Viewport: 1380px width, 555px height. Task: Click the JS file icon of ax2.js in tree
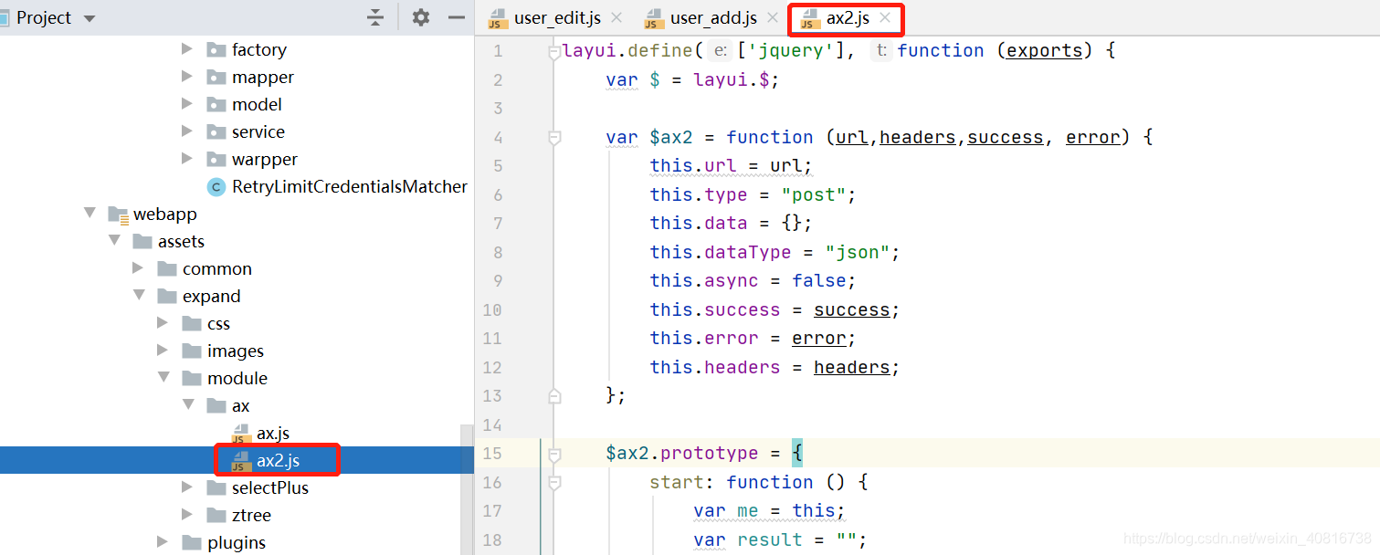tap(241, 461)
